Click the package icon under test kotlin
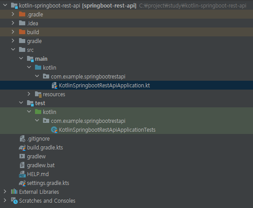 point(46,121)
